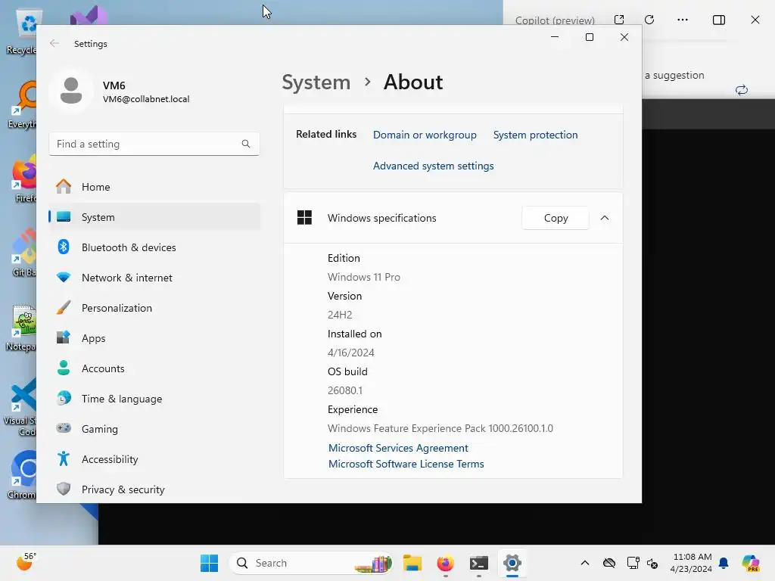Open the Windows Start menu
The width and height of the screenshot is (775, 581).
coord(209,563)
